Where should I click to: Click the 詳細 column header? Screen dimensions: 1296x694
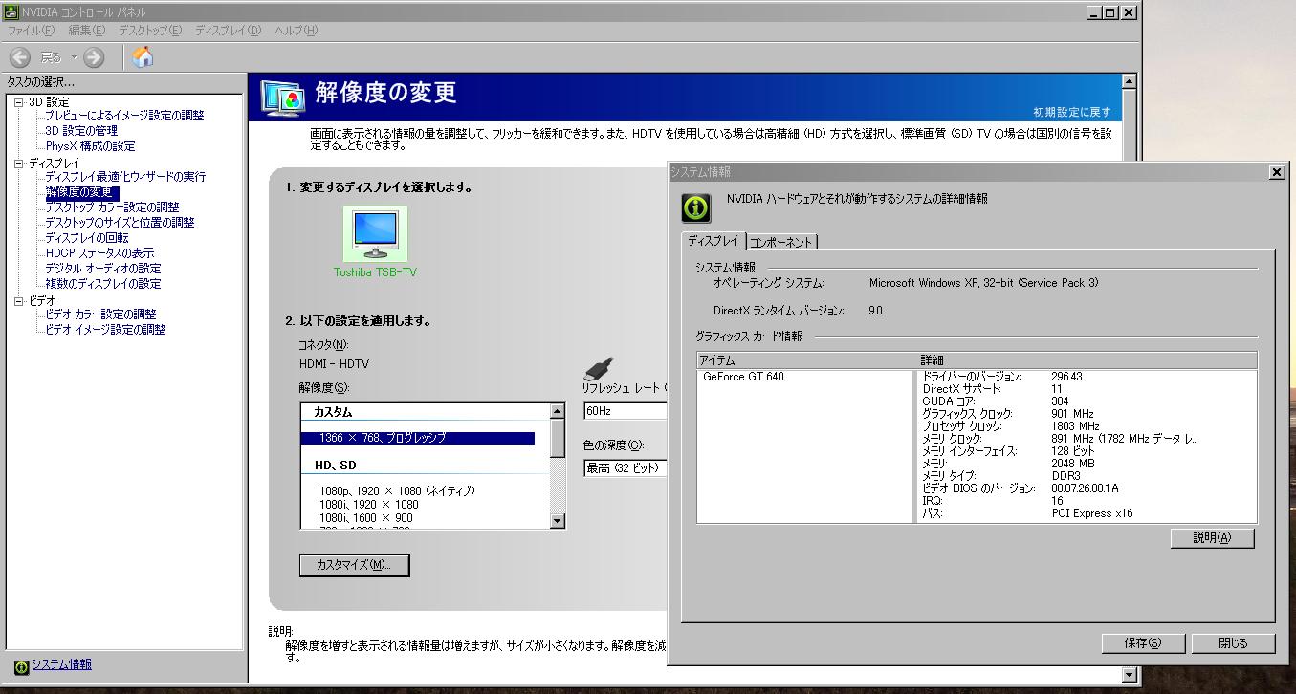(x=1087, y=360)
